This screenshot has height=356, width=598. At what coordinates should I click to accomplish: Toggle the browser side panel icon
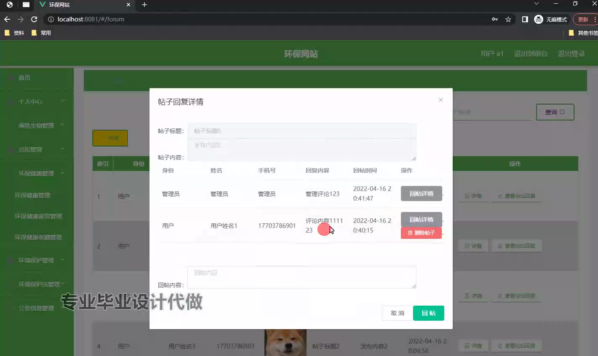(525, 19)
